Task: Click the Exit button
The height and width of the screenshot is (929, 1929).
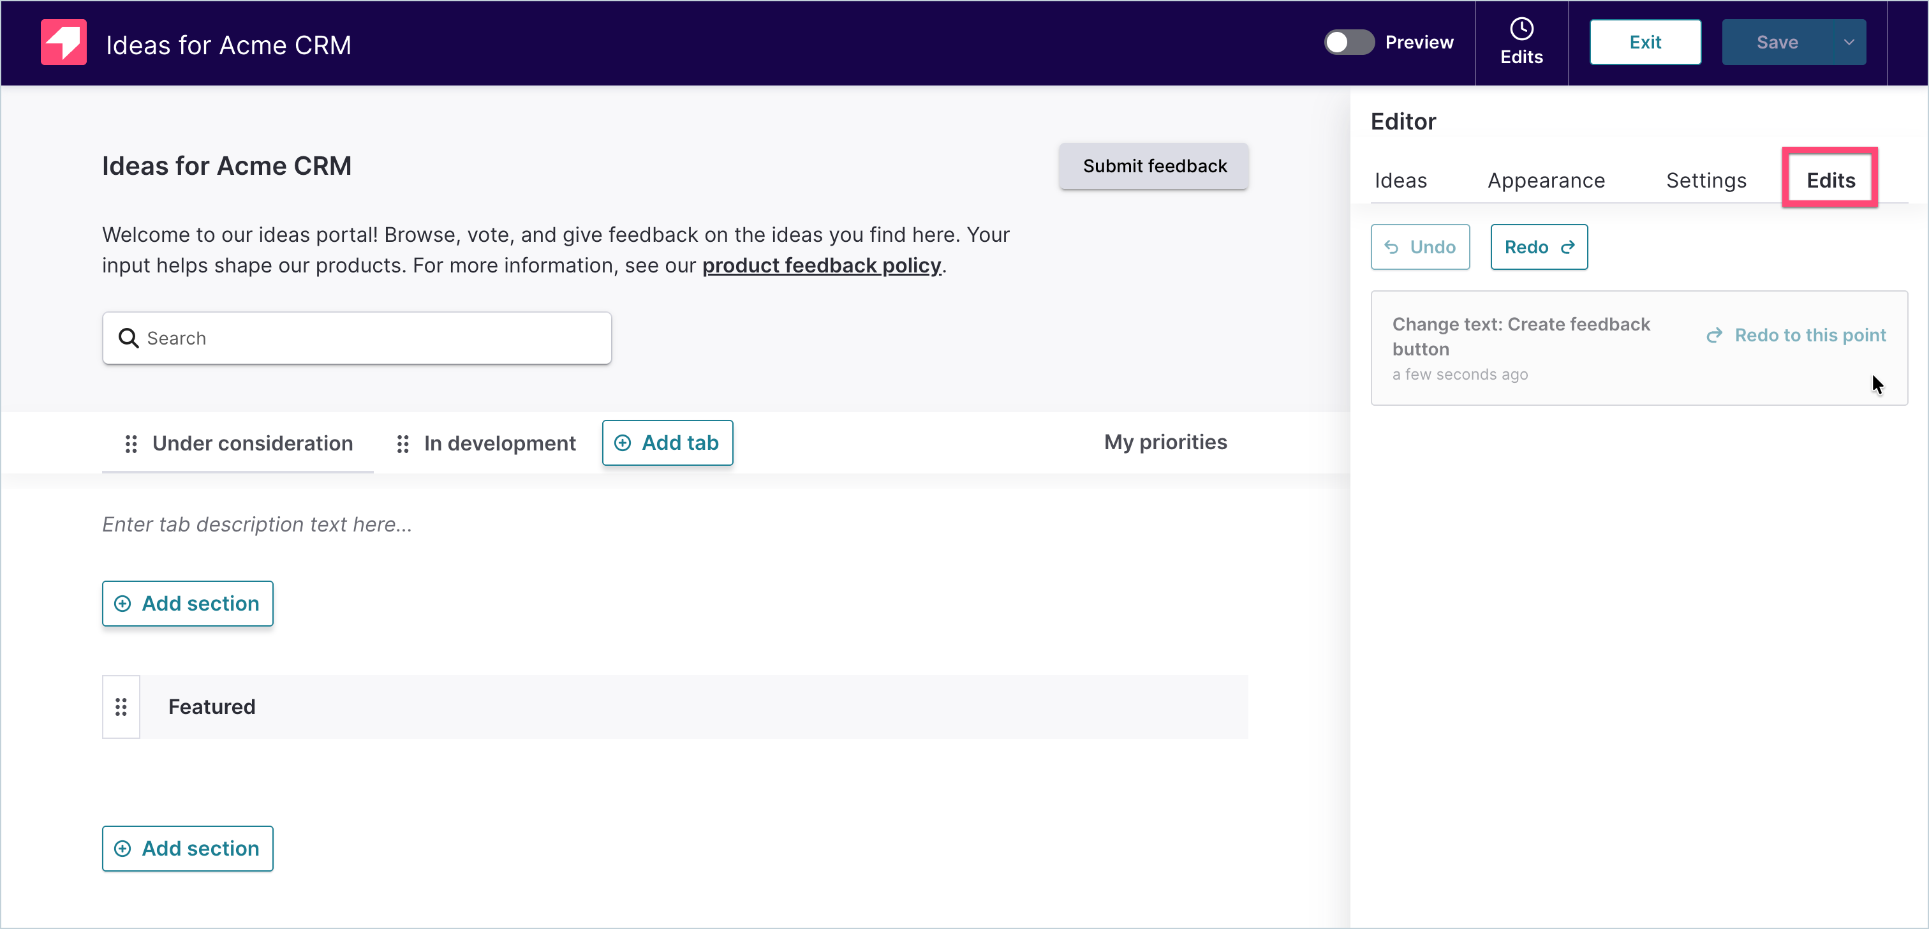Action: pos(1645,42)
